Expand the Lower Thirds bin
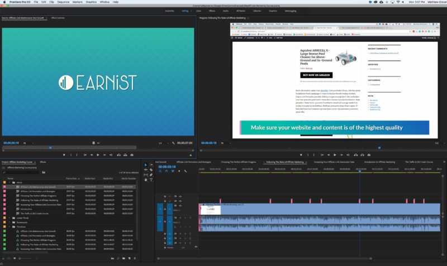This screenshot has width=447, height=266. pos(9,218)
